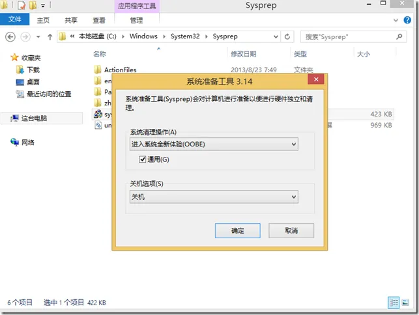Click the 423 KB size cell
419x315 pixels.
click(381, 115)
